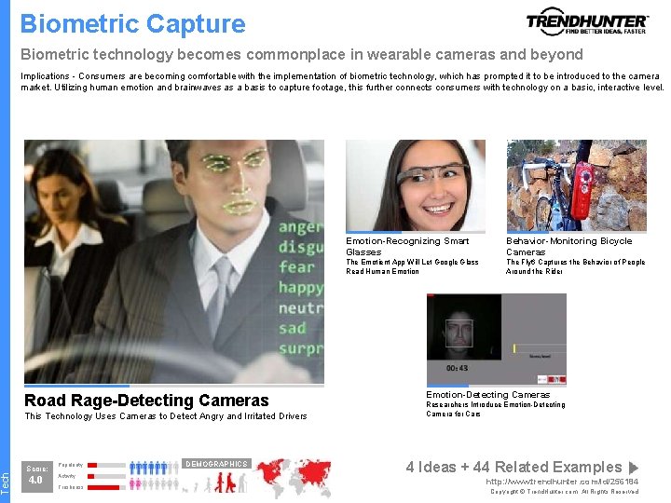Click the Implications paragraph text
The width and height of the screenshot is (671, 503).
point(342,82)
